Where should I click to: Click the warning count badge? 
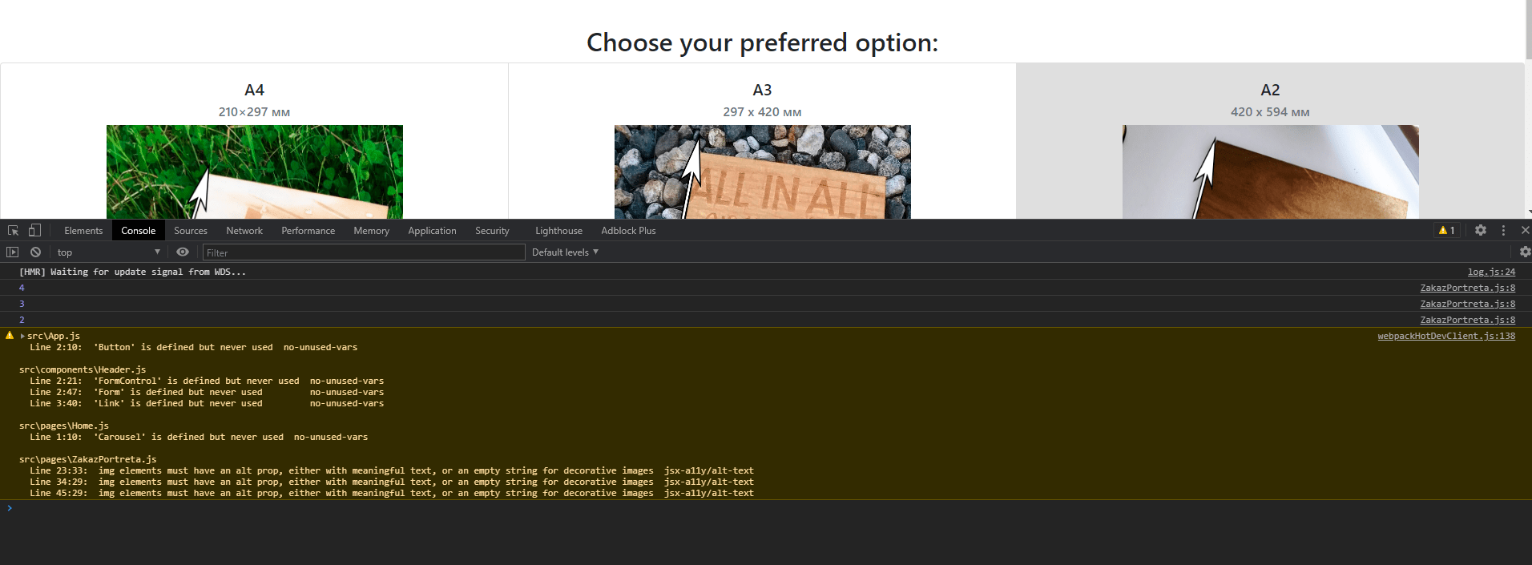(x=1447, y=231)
